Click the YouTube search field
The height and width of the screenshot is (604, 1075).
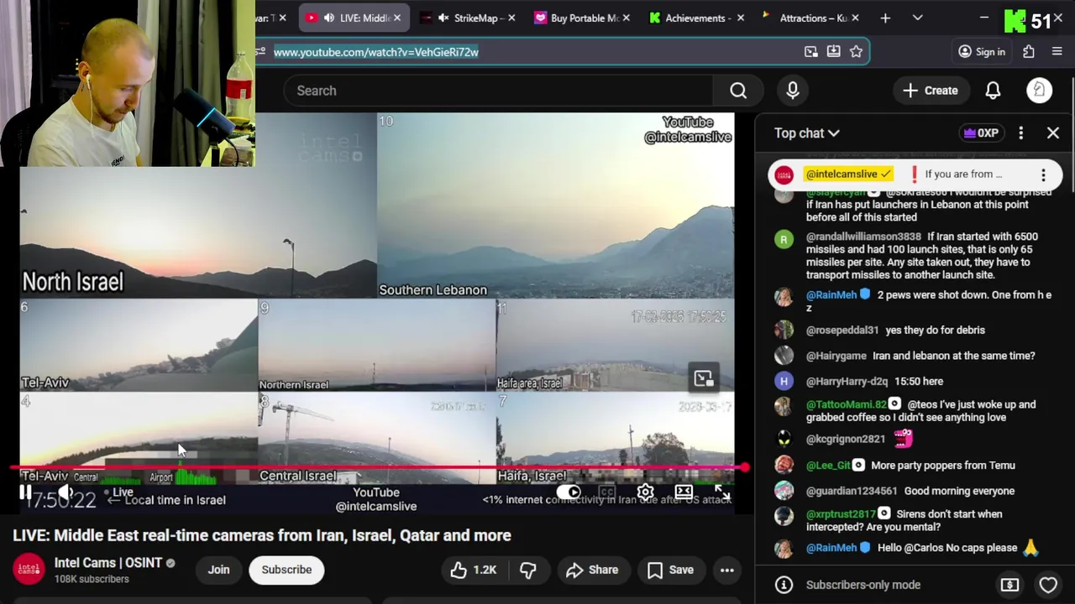498,91
